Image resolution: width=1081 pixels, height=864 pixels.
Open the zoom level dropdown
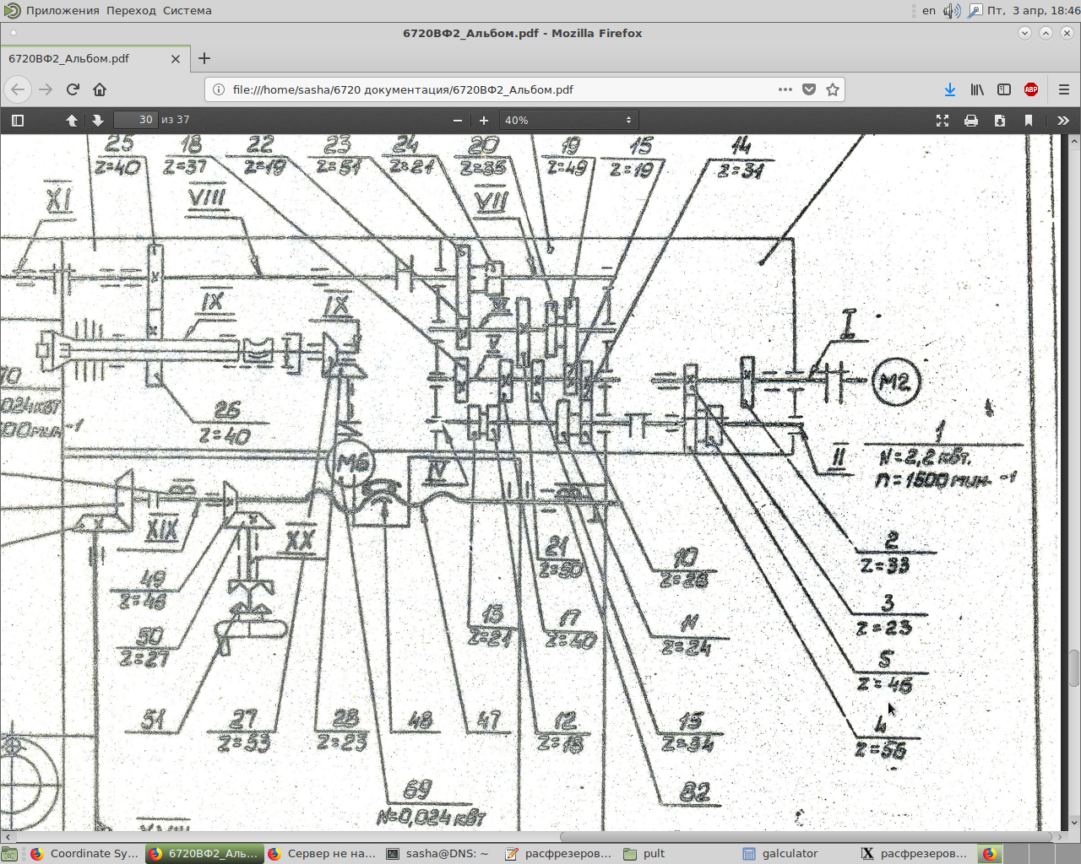click(x=568, y=121)
